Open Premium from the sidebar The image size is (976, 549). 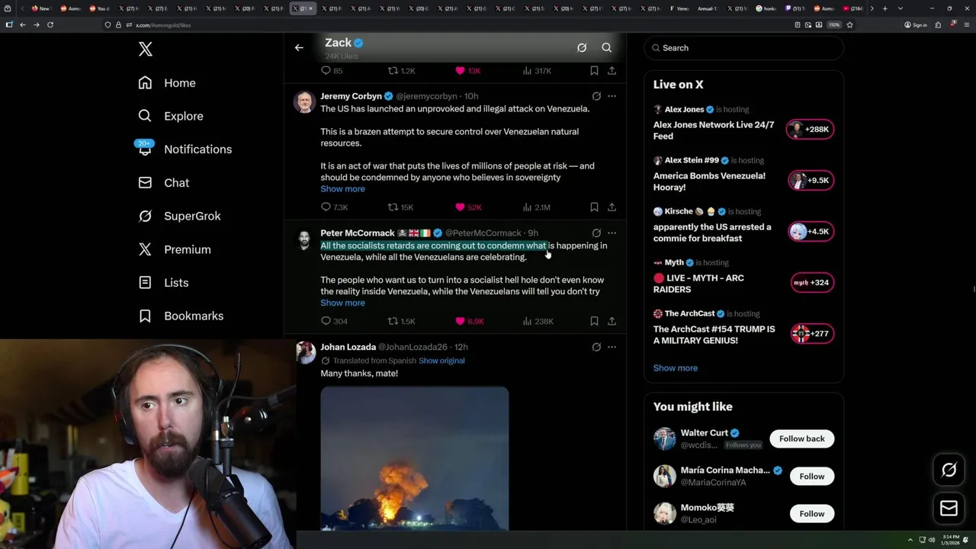coord(174,249)
